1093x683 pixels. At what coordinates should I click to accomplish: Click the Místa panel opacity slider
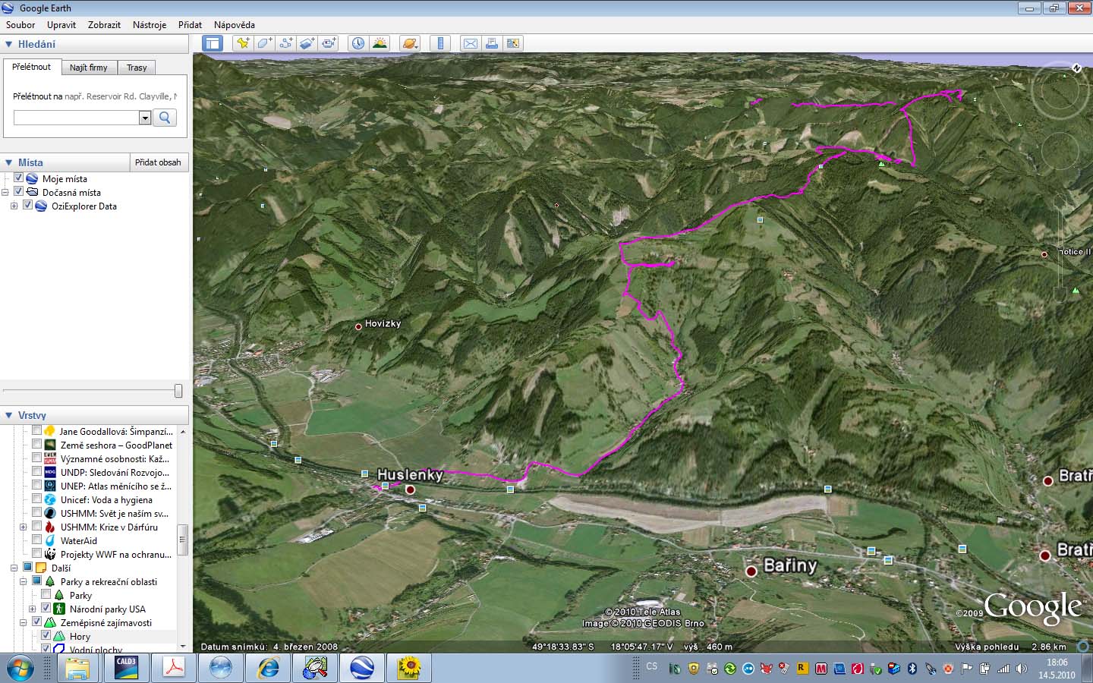click(x=178, y=391)
